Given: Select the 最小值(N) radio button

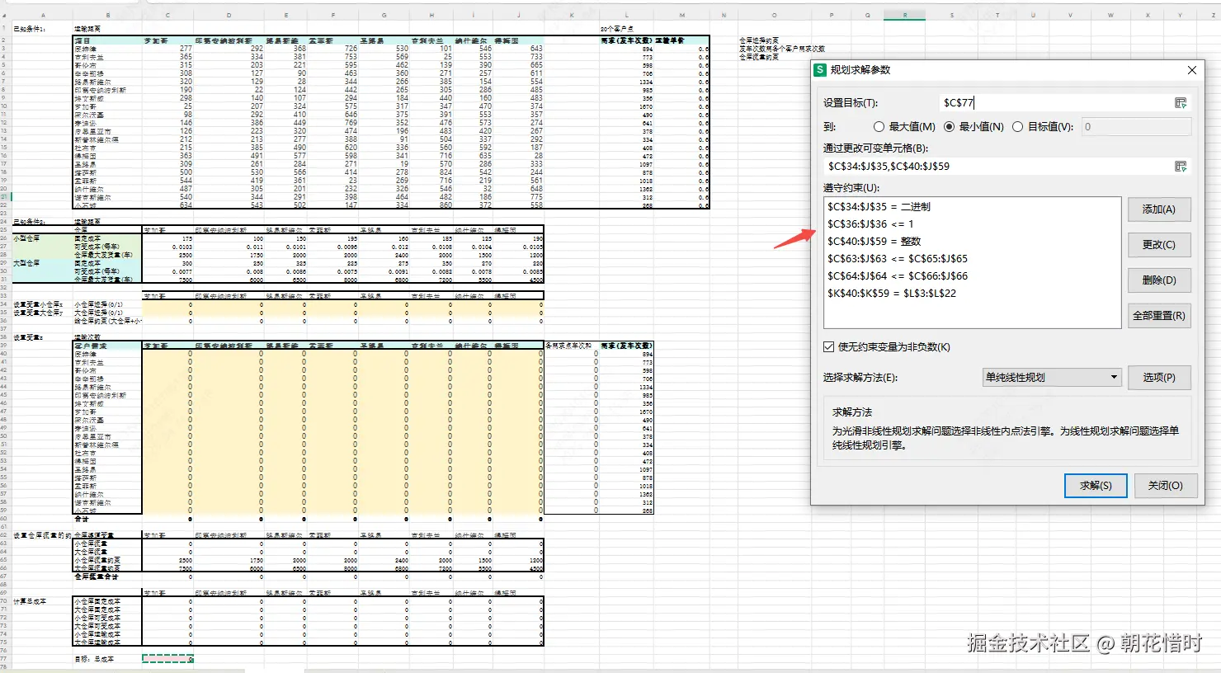Looking at the screenshot, I should [x=949, y=127].
